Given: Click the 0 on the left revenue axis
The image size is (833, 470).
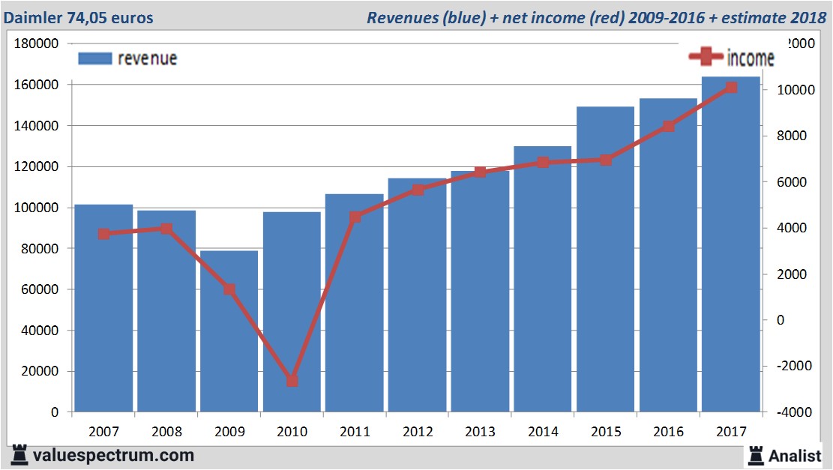Looking at the screenshot, I should click(x=55, y=412).
